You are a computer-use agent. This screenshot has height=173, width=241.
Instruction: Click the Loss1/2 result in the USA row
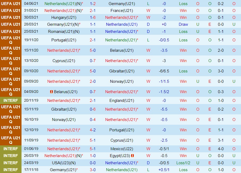(x=183, y=163)
